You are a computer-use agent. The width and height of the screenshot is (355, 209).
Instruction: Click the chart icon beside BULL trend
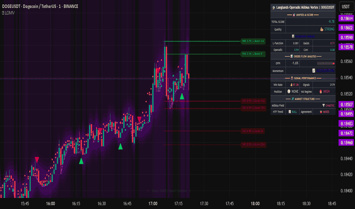click(x=289, y=112)
